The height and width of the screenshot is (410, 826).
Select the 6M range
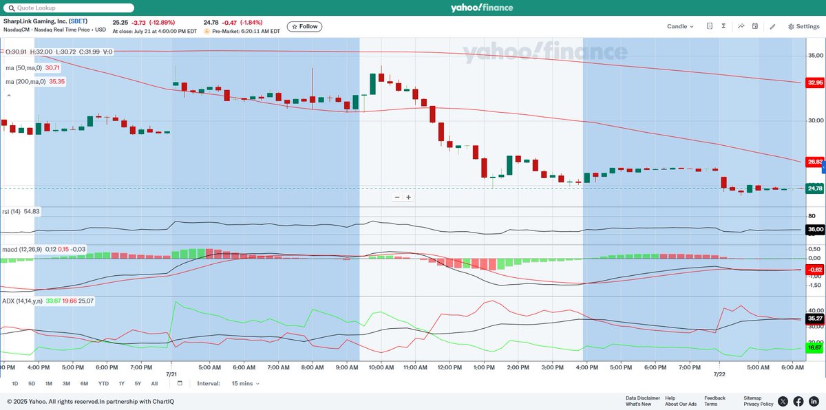click(84, 383)
